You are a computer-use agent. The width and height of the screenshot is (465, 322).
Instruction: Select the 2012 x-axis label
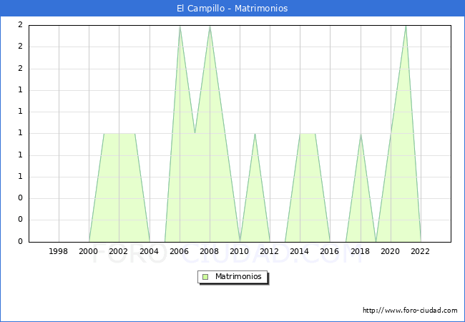click(270, 251)
